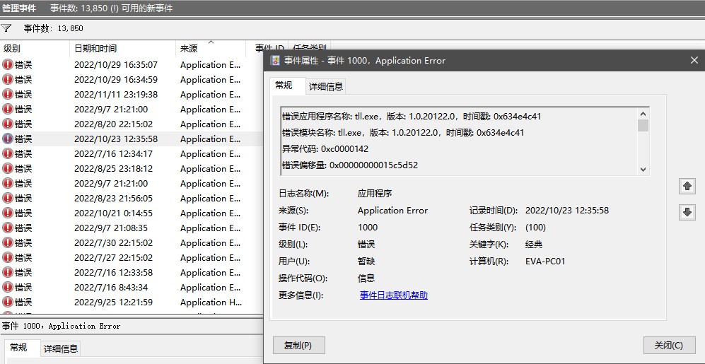705x364 pixels.
Task: Click error icon for 2022/9/25 12:21:59 event
Action: [x=8, y=303]
